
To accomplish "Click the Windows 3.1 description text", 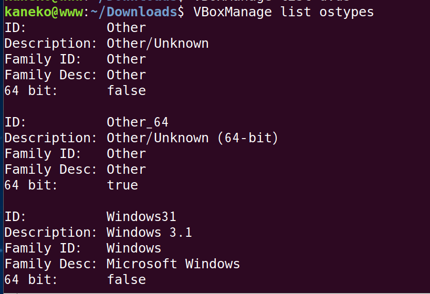I will (x=149, y=232).
